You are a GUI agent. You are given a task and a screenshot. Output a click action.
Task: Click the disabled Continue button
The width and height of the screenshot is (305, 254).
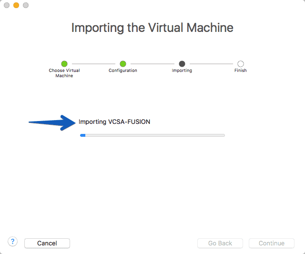[272, 243]
